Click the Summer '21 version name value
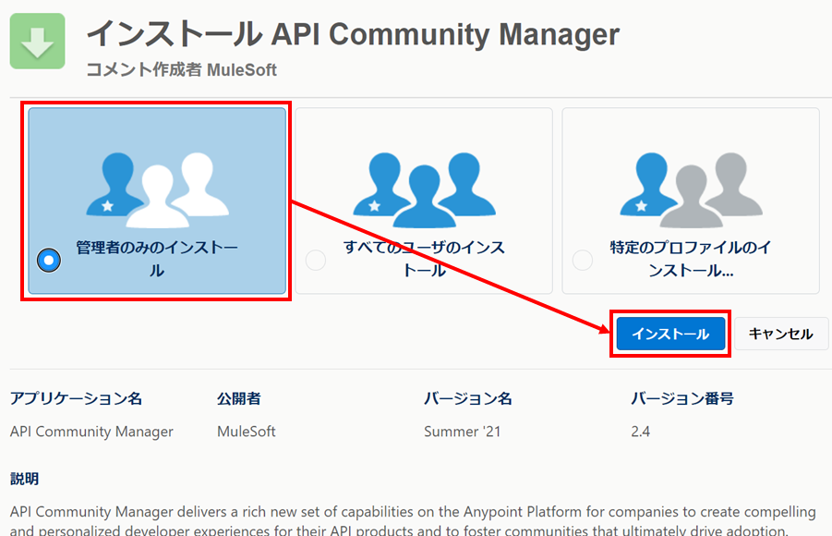 pyautogui.click(x=462, y=432)
